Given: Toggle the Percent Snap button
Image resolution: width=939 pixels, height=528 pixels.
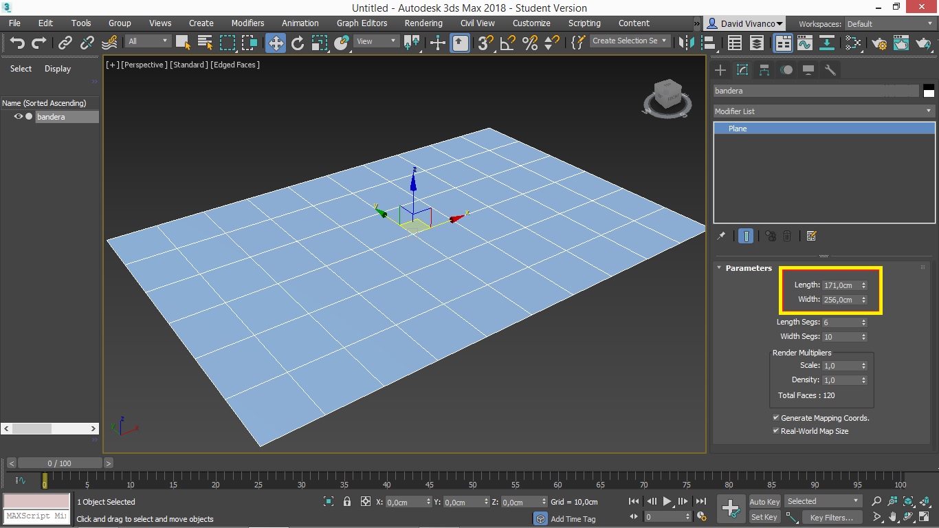Looking at the screenshot, I should 530,43.
